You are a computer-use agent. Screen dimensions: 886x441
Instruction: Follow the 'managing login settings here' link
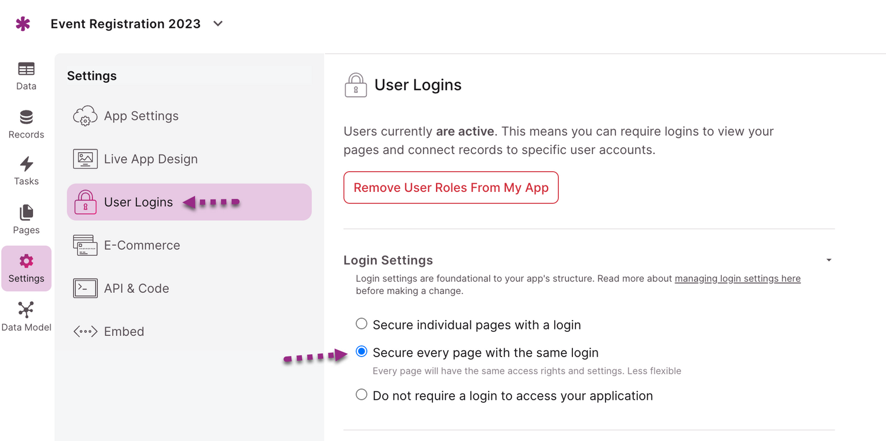point(737,279)
